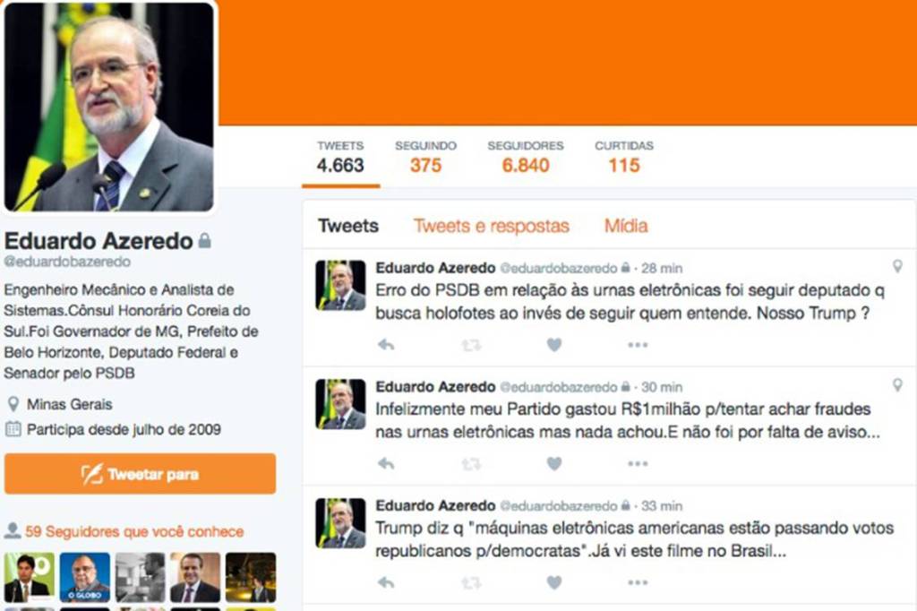This screenshot has width=917, height=611.
Task: Retweet the 28 min tweet
Action: point(471,345)
